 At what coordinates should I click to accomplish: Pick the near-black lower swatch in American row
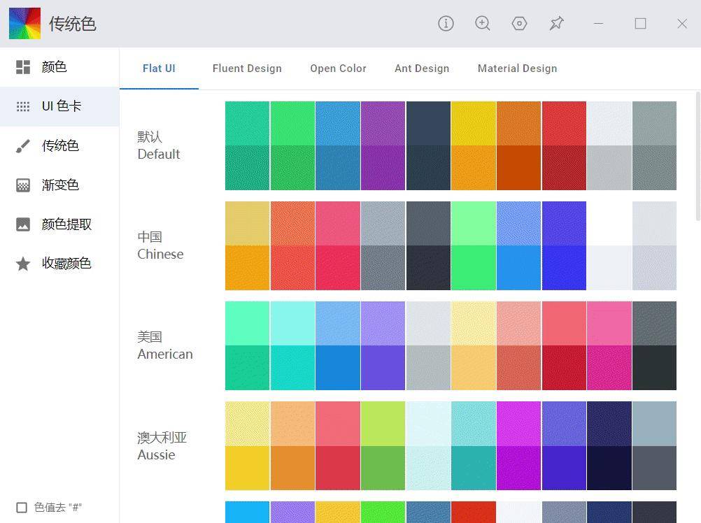(655, 368)
